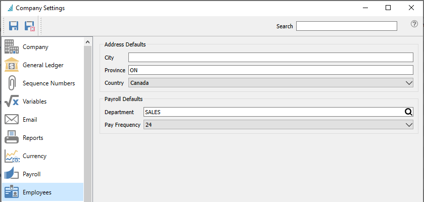Open the General Ledger bank icon

pyautogui.click(x=12, y=65)
